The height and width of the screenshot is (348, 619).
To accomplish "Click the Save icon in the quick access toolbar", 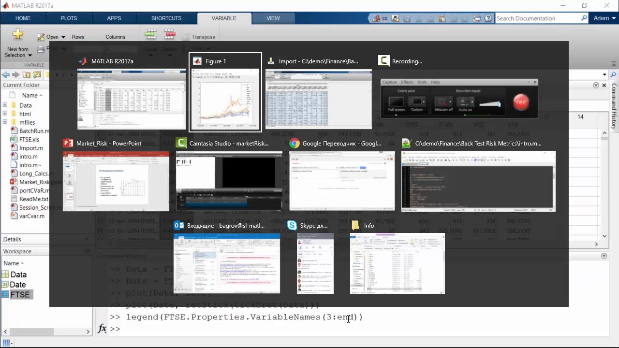I will pos(407,18).
